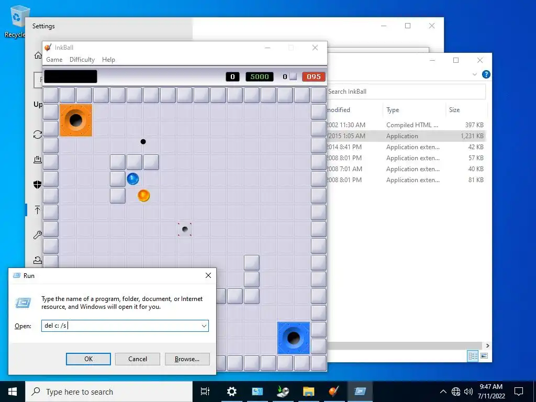Click OK in the Run dialog
Screen dimensions: 536x402
(x=88, y=359)
